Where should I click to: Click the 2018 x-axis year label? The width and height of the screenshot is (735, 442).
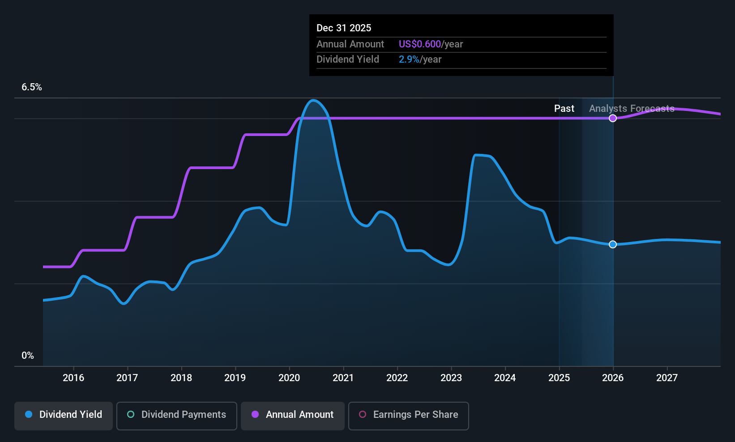[181, 378]
